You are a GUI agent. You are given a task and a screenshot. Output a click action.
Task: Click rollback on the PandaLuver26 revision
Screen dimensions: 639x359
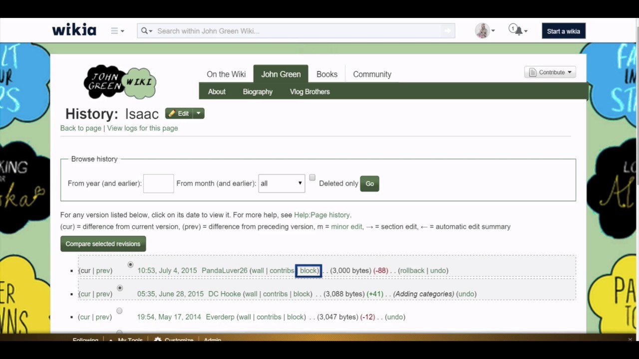point(412,271)
